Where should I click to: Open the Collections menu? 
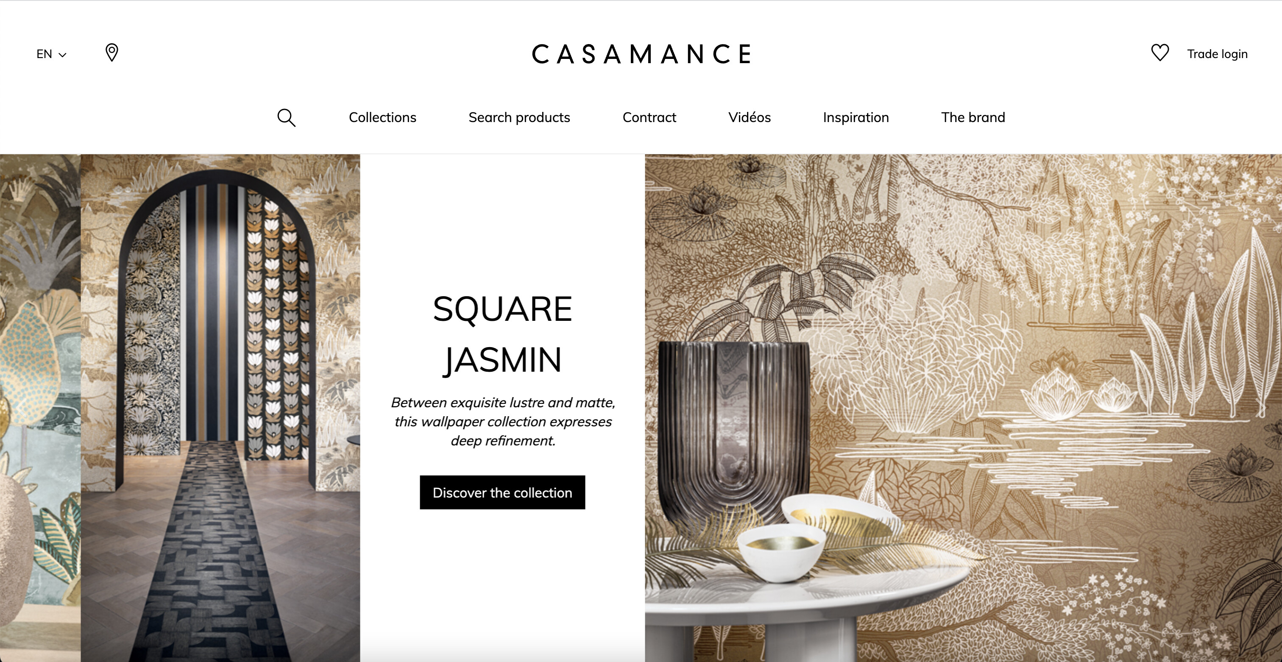click(382, 117)
